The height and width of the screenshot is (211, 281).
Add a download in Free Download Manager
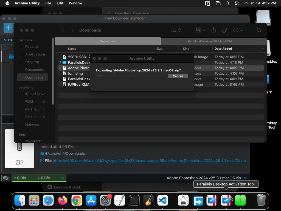[x=9, y=28]
